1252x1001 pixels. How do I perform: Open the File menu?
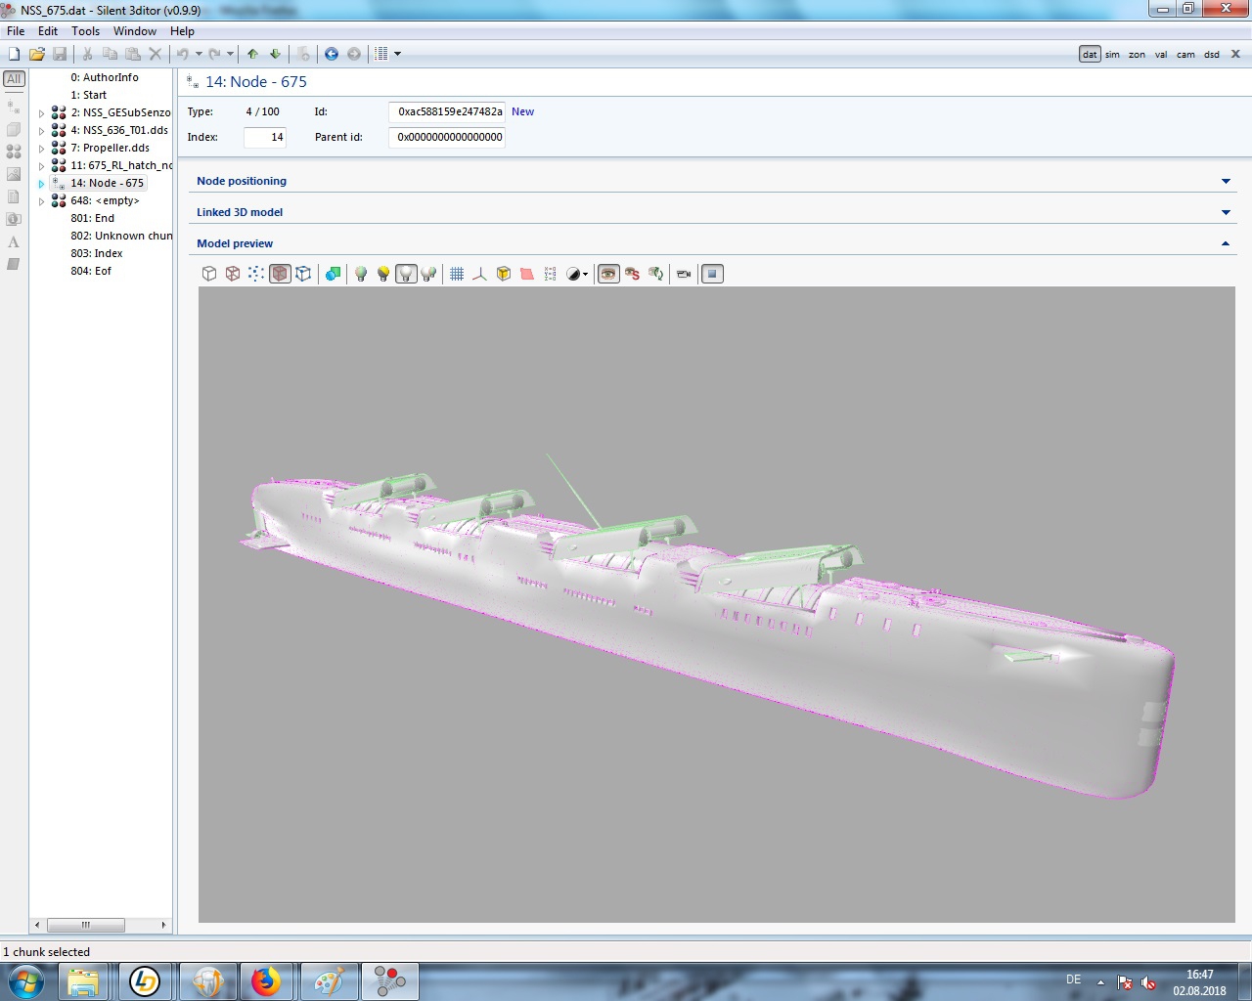pyautogui.click(x=16, y=31)
